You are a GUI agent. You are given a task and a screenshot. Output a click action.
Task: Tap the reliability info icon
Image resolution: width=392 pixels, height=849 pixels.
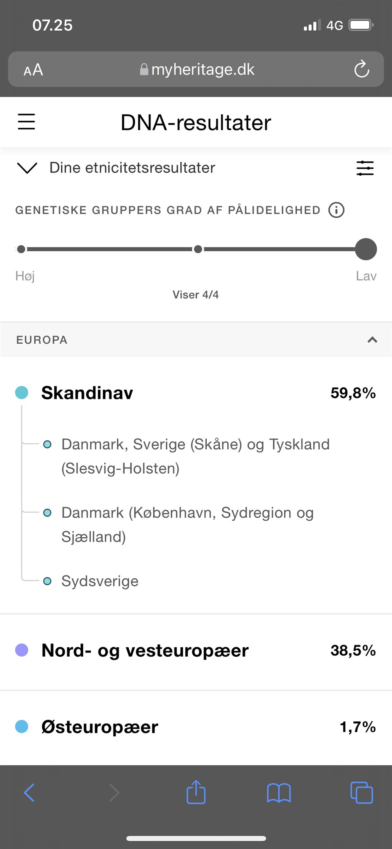tap(336, 210)
